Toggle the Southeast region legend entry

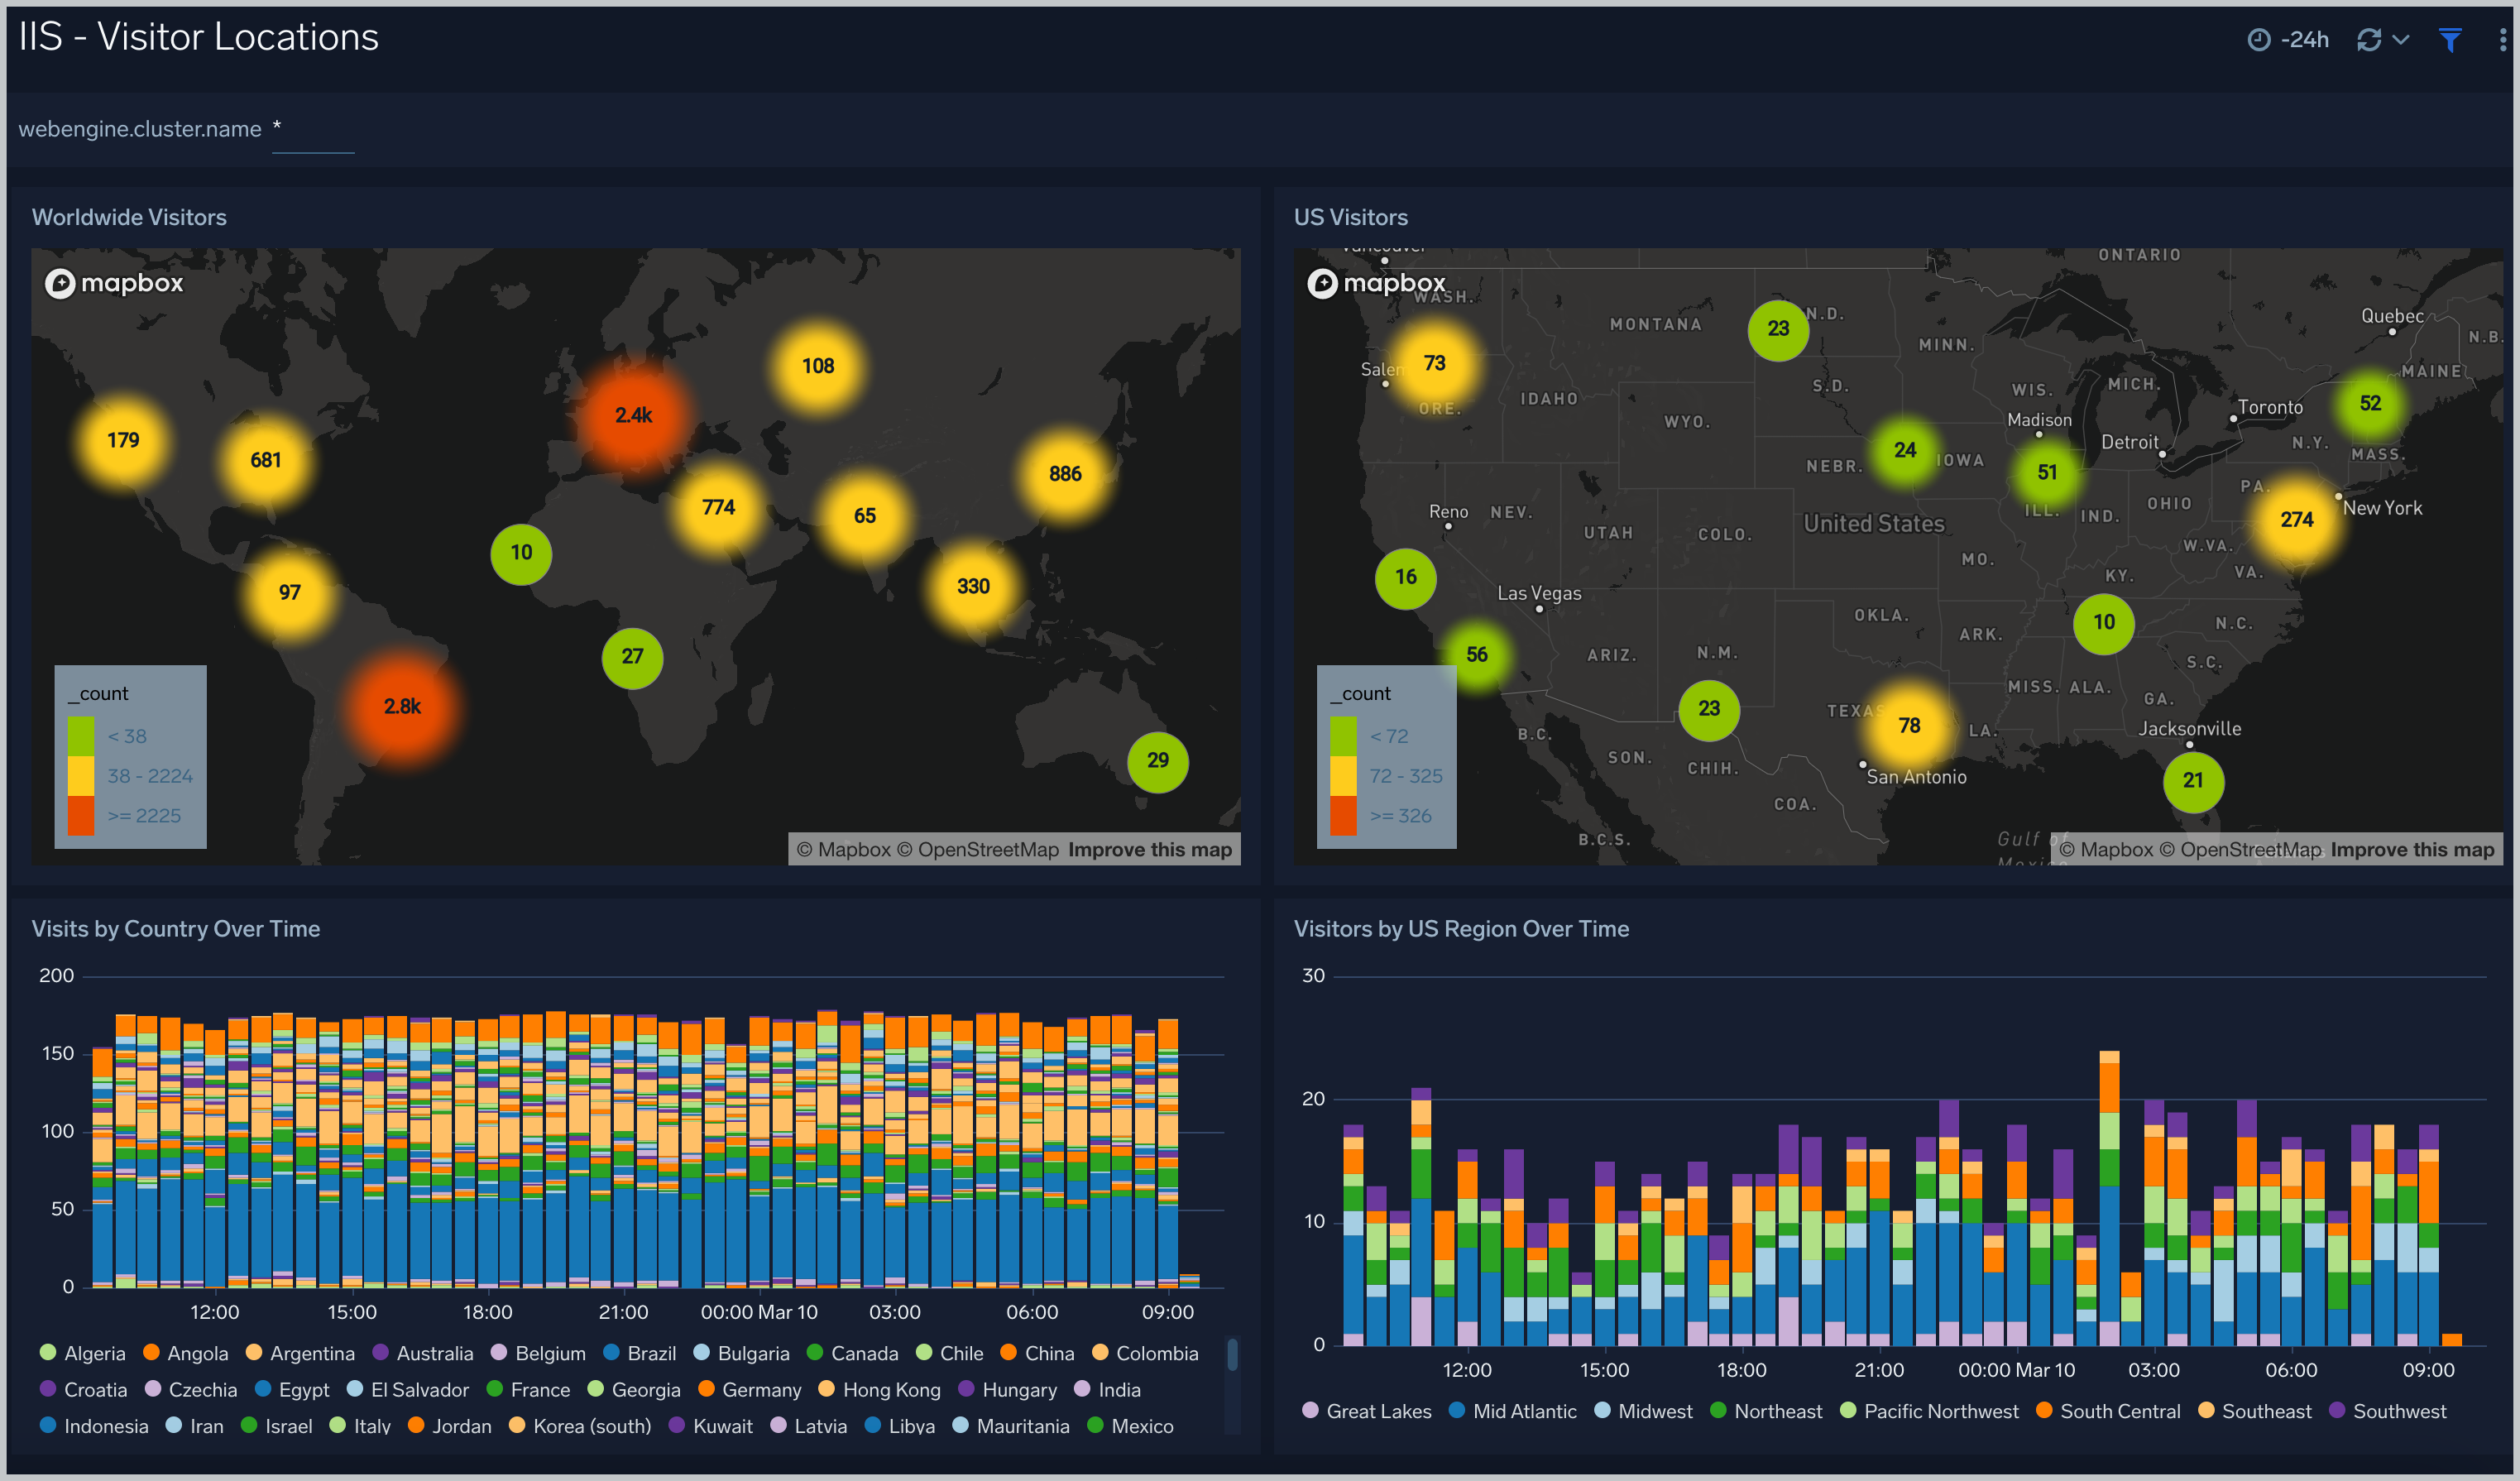point(2255,1411)
